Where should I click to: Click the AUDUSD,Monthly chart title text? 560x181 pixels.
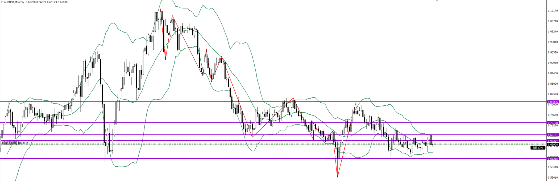[14, 2]
